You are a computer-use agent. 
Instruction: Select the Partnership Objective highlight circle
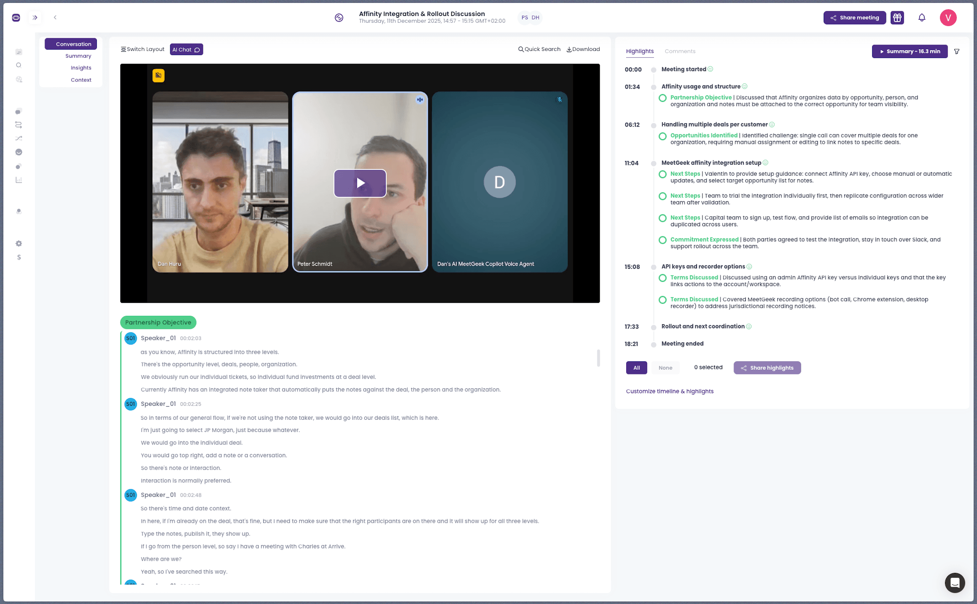[662, 98]
